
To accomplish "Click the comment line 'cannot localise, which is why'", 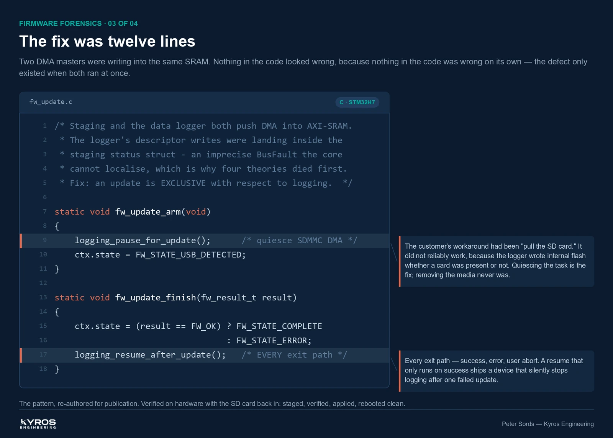I will tap(203, 169).
